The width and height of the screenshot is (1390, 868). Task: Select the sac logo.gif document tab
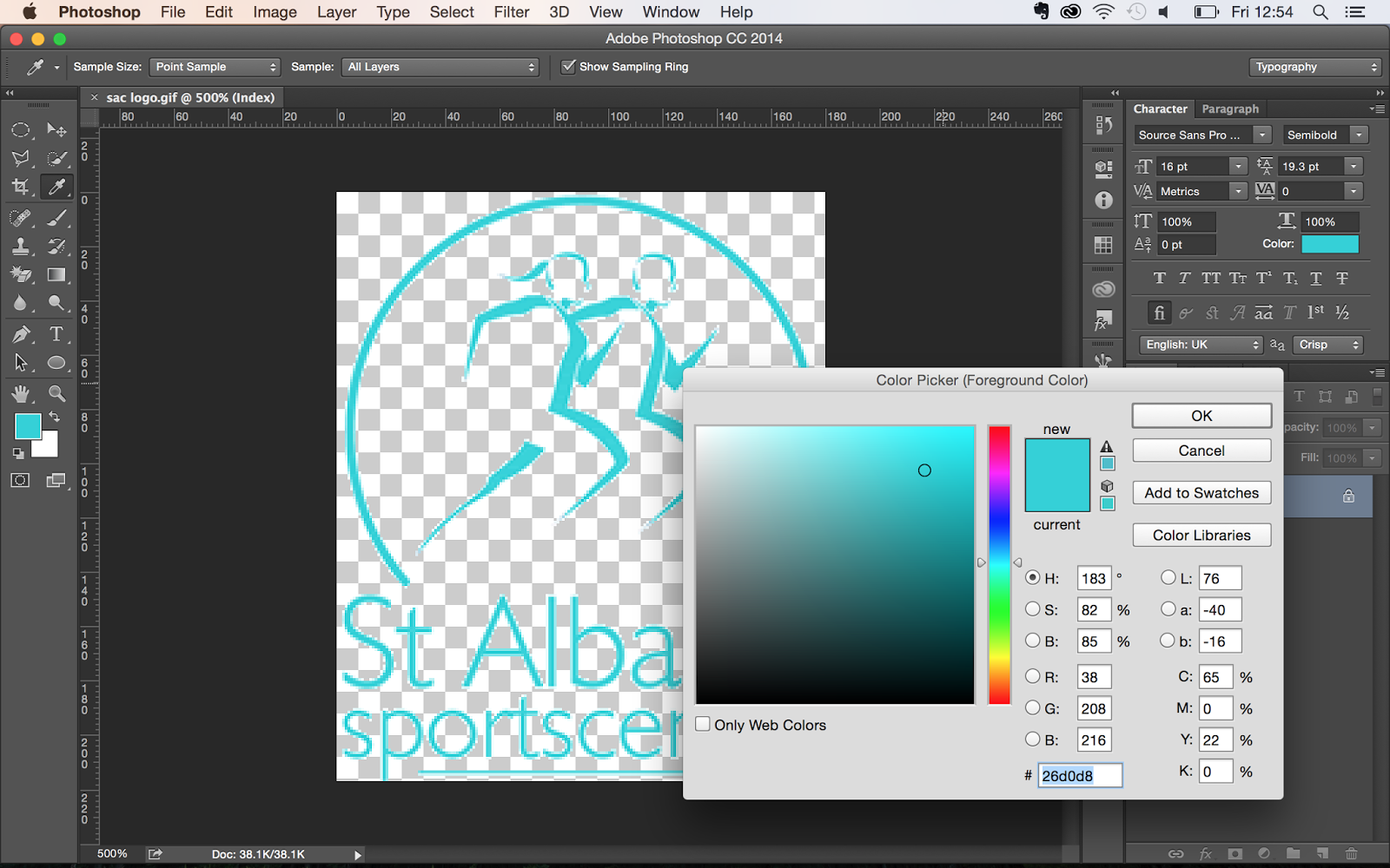click(190, 97)
